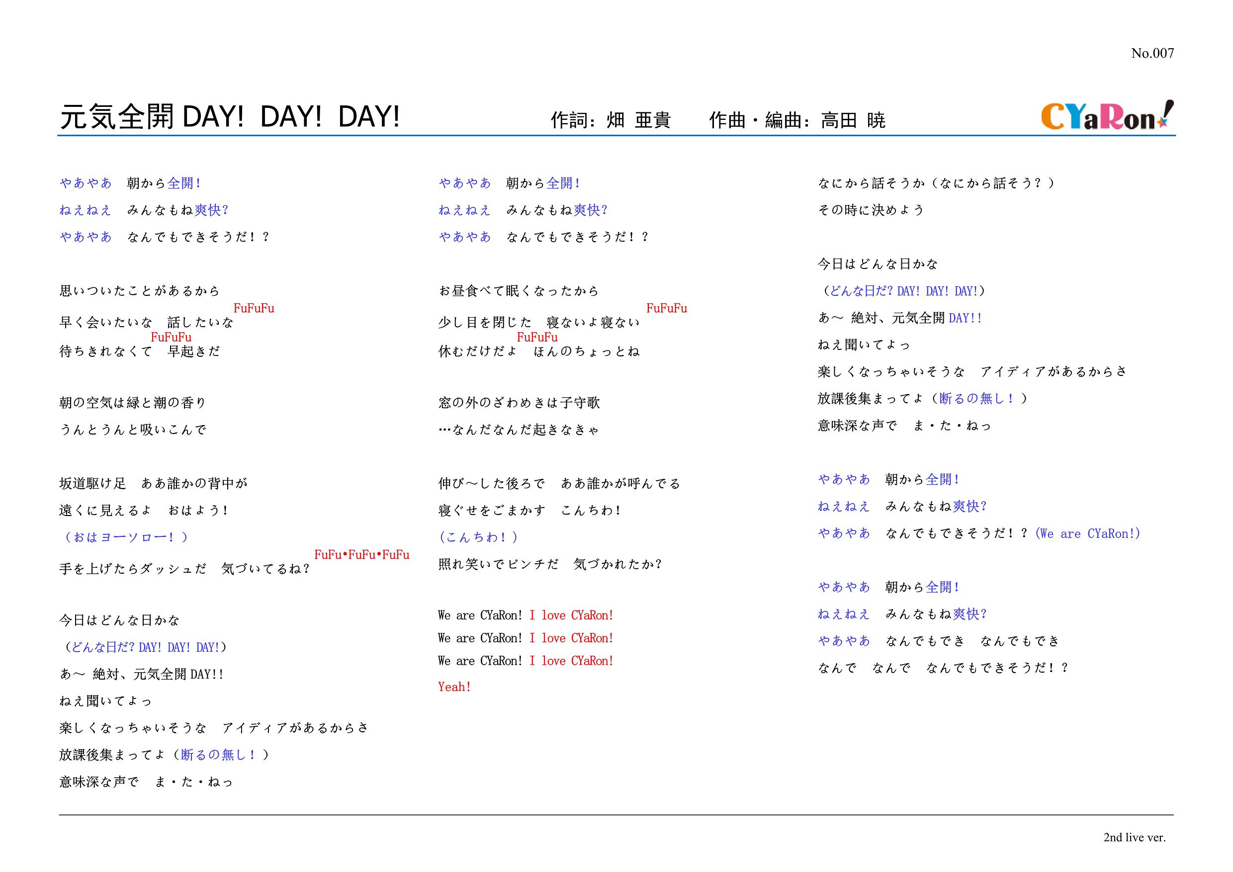Click the line お昼食べて眠くなったから

click(x=518, y=291)
